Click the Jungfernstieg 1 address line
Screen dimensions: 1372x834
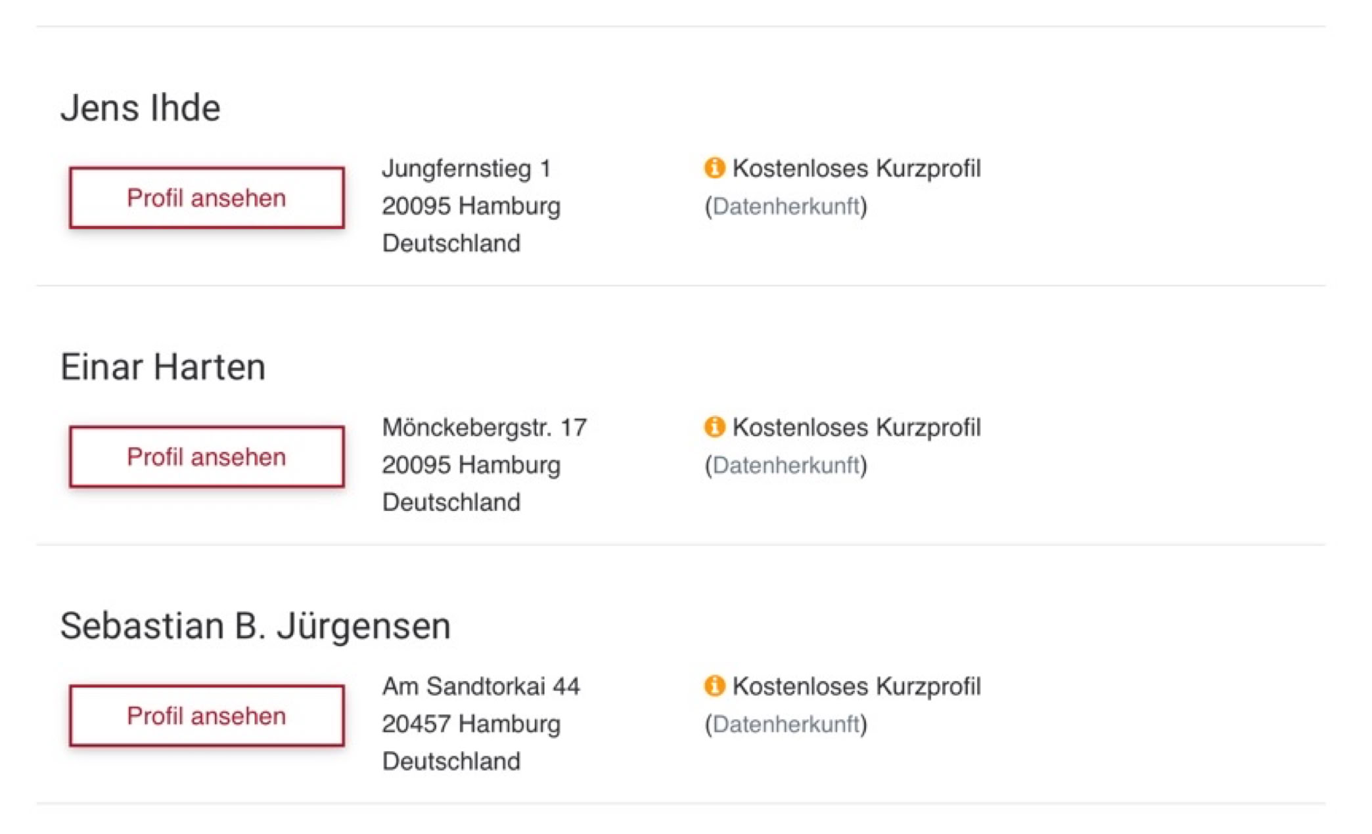click(466, 169)
